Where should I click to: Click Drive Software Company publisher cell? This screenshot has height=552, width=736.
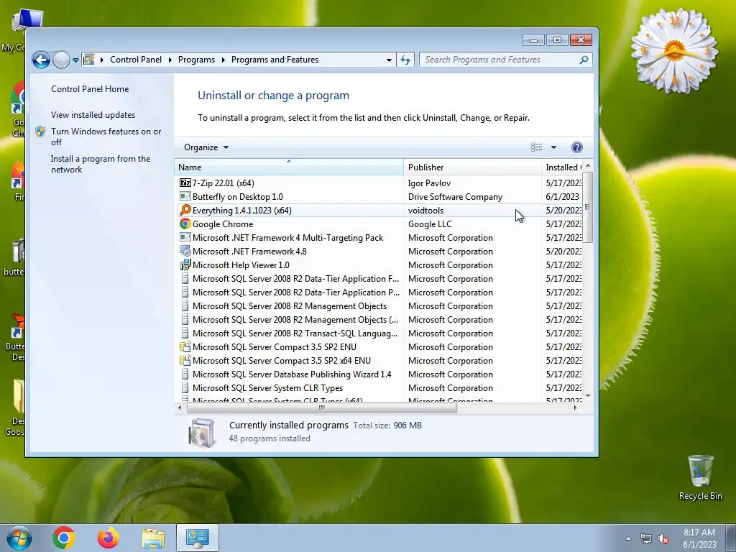(x=455, y=197)
